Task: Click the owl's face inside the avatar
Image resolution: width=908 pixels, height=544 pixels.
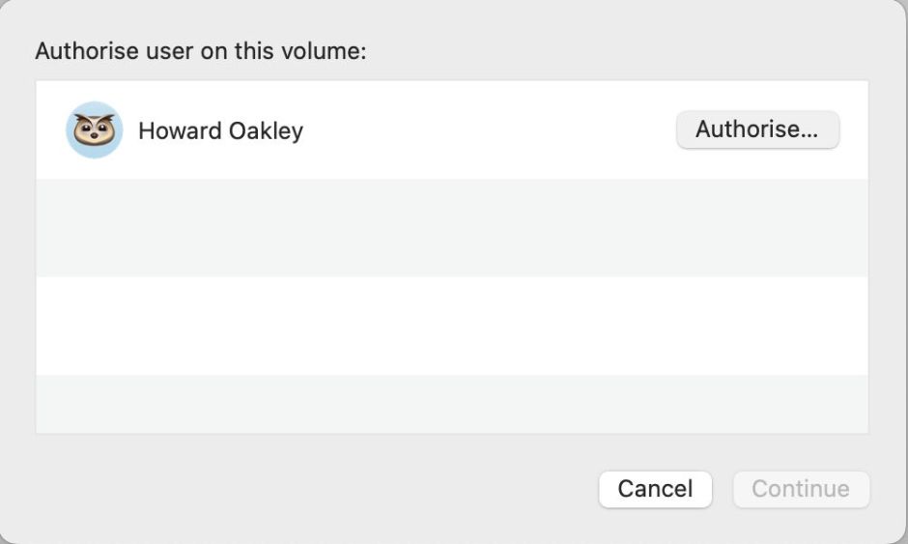Action: [x=94, y=129]
